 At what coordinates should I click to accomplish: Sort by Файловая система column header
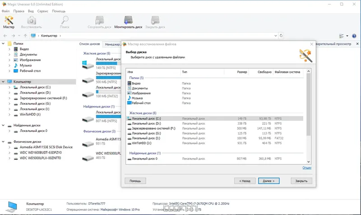click(x=288, y=72)
